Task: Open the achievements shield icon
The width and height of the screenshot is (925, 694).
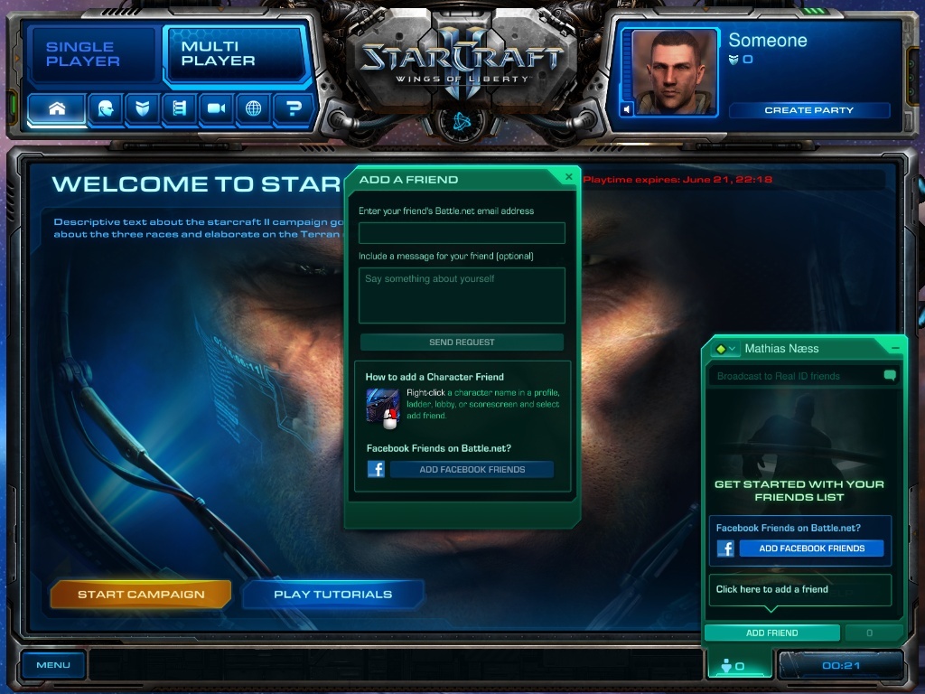Action: 142,108
